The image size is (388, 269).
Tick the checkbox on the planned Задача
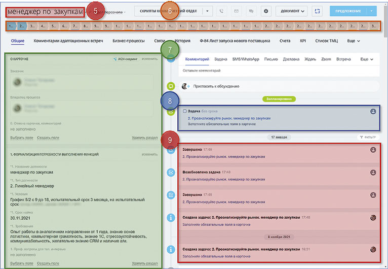point(184,111)
